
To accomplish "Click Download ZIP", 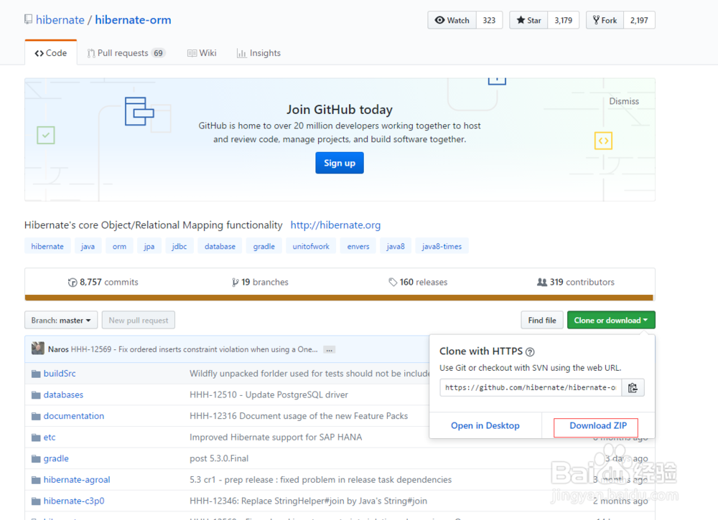I will click(x=598, y=425).
